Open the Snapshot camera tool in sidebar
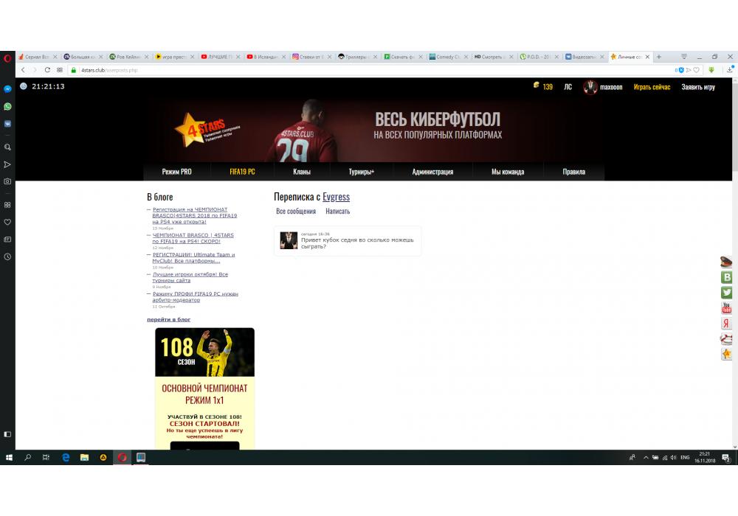The width and height of the screenshot is (738, 516). pos(7,181)
